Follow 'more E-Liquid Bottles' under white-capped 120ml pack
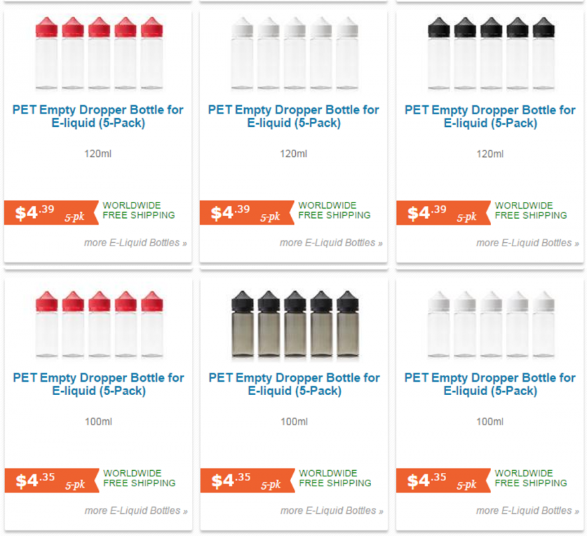 pos(331,243)
